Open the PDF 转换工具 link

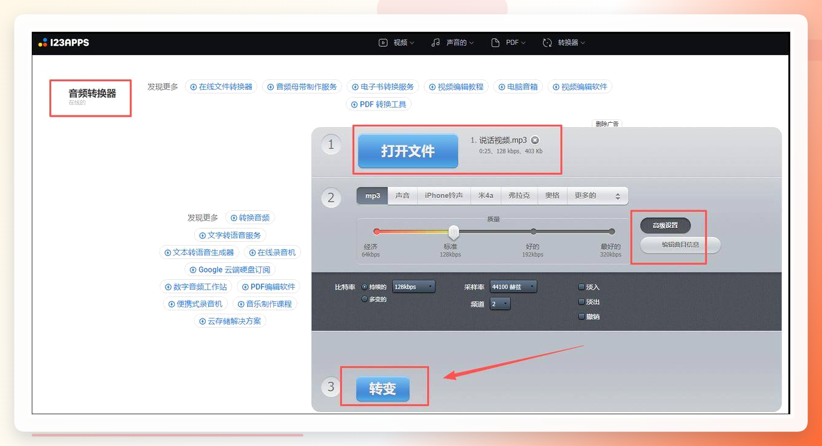[x=379, y=104]
